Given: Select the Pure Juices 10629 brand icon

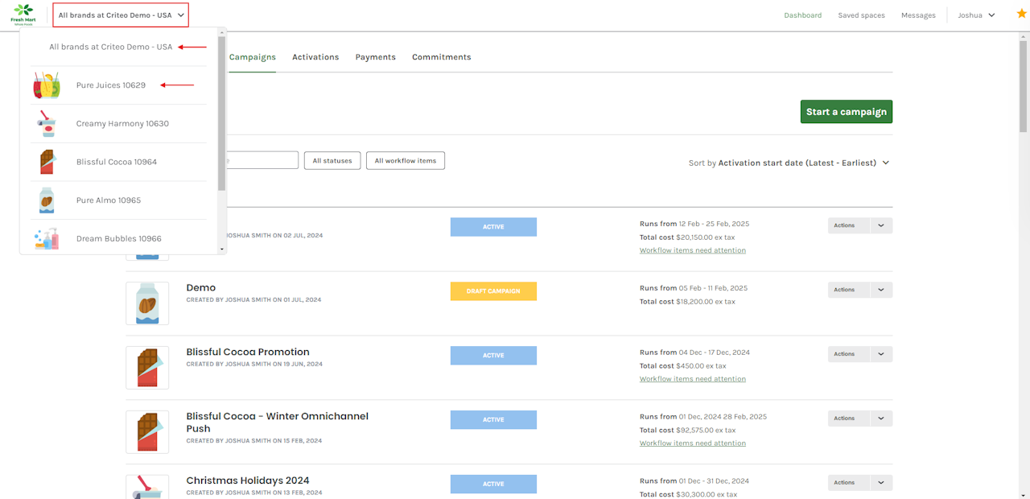Looking at the screenshot, I should tap(47, 85).
